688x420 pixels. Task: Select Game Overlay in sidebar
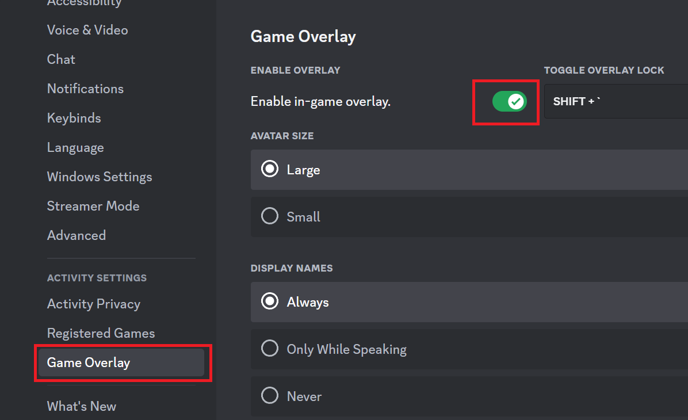point(89,362)
